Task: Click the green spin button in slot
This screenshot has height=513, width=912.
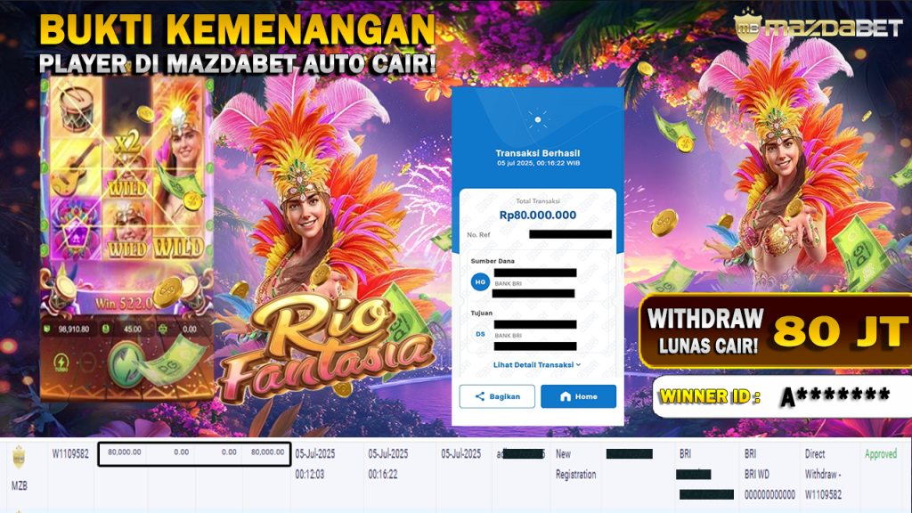Action: pyautogui.click(x=126, y=364)
